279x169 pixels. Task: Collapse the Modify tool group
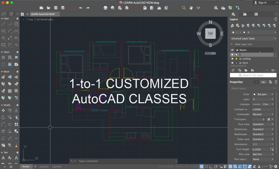coord(2,105)
